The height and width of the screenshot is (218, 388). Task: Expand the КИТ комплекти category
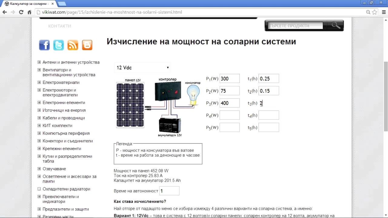point(39,126)
